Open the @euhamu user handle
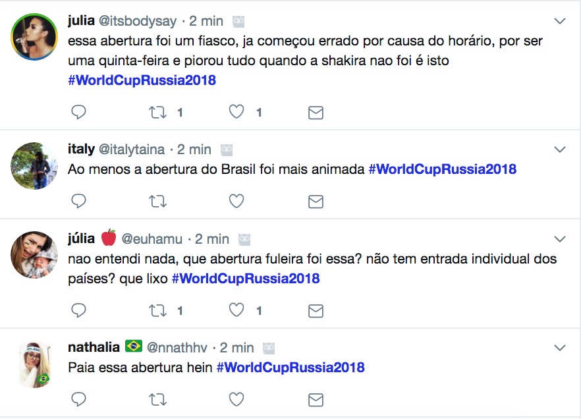This screenshot has width=581, height=419. pyautogui.click(x=152, y=238)
